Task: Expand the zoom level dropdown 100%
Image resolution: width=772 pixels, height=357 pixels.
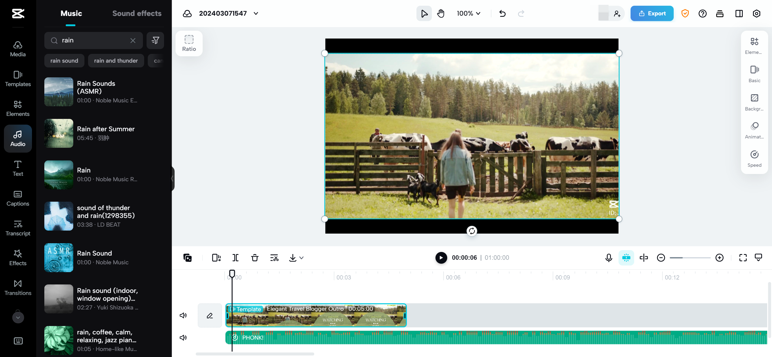Action: pyautogui.click(x=467, y=13)
